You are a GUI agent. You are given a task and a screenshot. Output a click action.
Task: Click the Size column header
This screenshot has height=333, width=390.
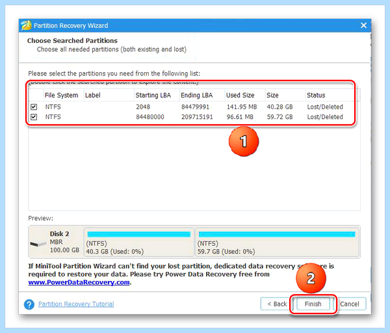[x=285, y=96]
